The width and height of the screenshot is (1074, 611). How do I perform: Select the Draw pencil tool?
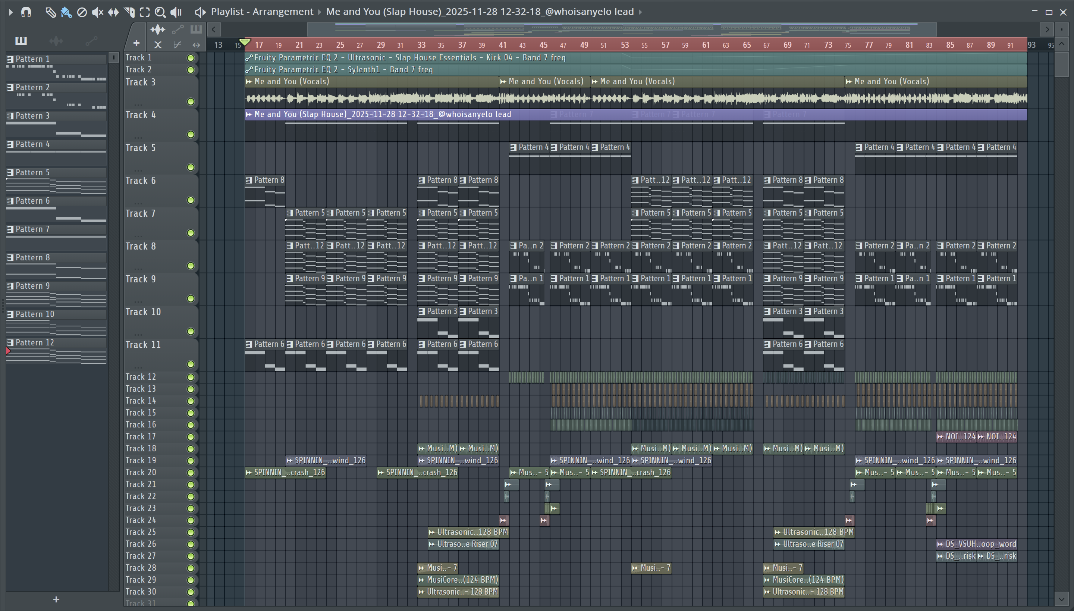pos(50,12)
